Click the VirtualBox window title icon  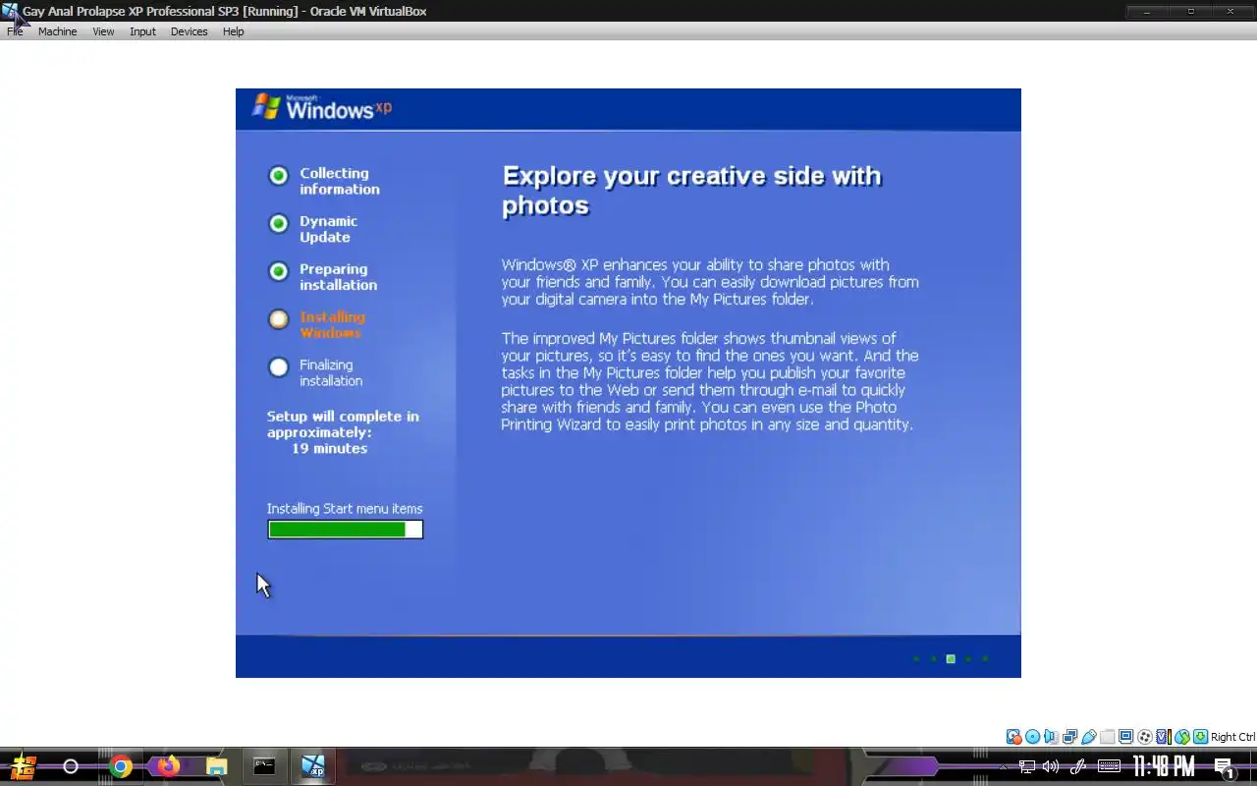coord(10,12)
